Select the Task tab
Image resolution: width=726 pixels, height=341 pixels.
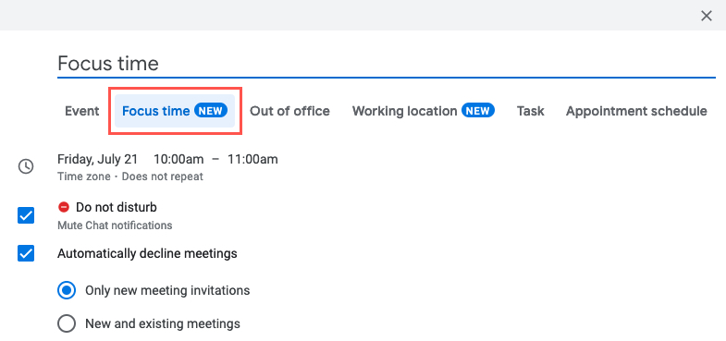tap(531, 111)
